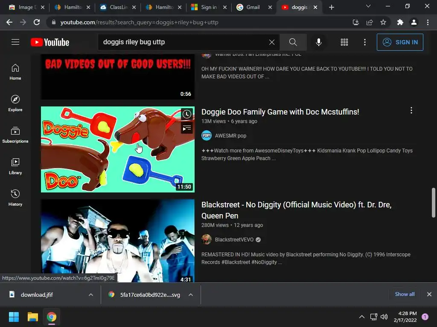Open YouTube apps grid

coord(344,42)
